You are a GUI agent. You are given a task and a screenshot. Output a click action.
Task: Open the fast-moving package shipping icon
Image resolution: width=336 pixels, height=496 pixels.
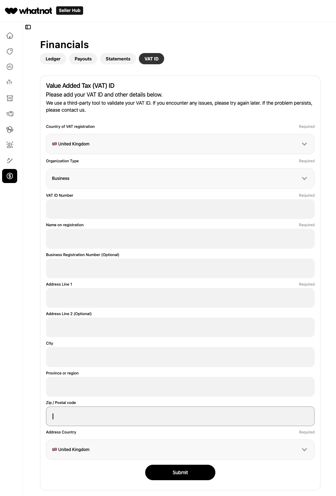coord(10,114)
